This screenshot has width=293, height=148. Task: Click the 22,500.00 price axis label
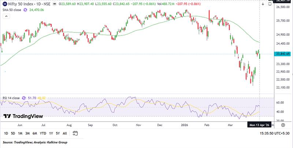(x=283, y=79)
